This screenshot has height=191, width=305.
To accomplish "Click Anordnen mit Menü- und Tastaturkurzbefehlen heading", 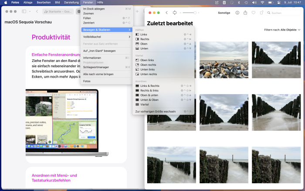I will coord(54,178).
